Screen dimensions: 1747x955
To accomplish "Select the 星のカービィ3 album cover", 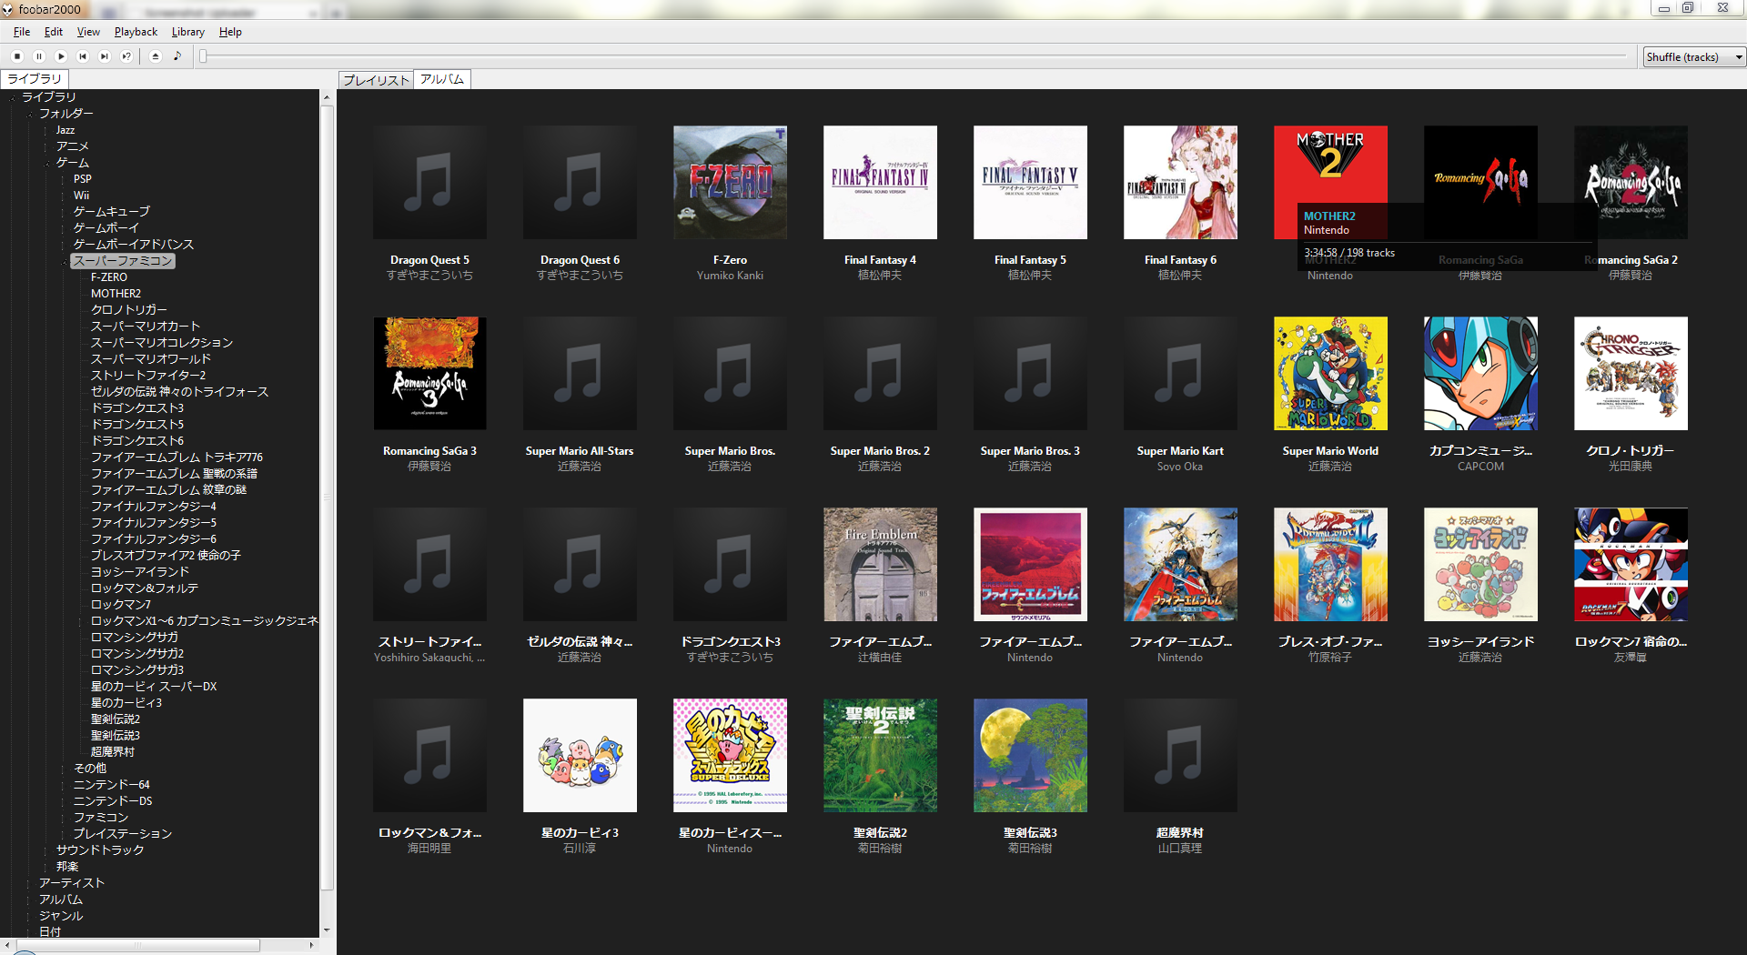I will click(x=580, y=756).
